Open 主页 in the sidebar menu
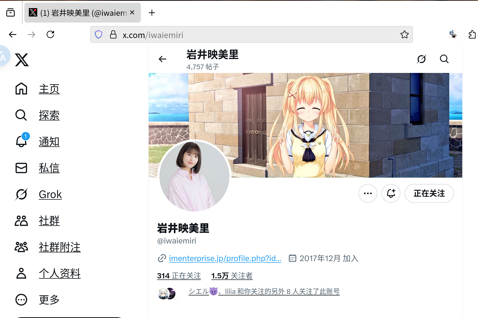The height and width of the screenshot is (318, 478). (x=49, y=89)
